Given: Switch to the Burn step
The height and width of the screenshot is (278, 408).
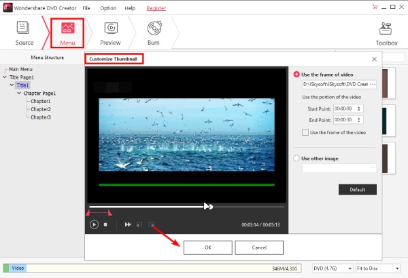Looking at the screenshot, I should pyautogui.click(x=154, y=33).
